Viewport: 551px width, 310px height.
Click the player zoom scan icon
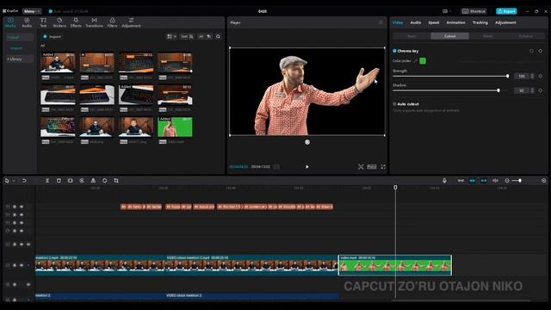click(361, 167)
